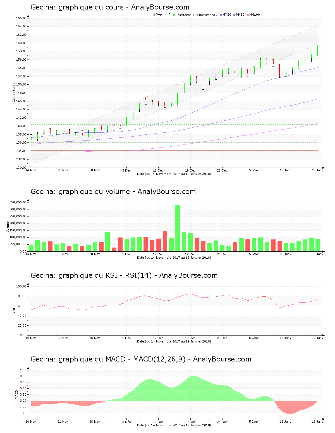Click the red Support 1 legend swatch

tap(154, 15)
